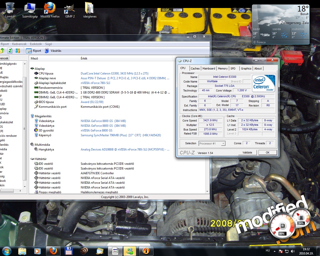Click the volume speaker tray icon
This screenshot has height=256, width=320.
(x=293, y=251)
